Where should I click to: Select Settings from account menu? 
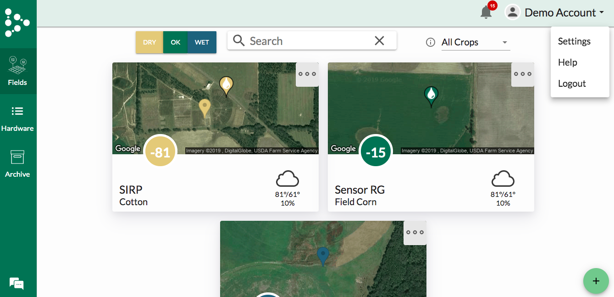point(580,41)
